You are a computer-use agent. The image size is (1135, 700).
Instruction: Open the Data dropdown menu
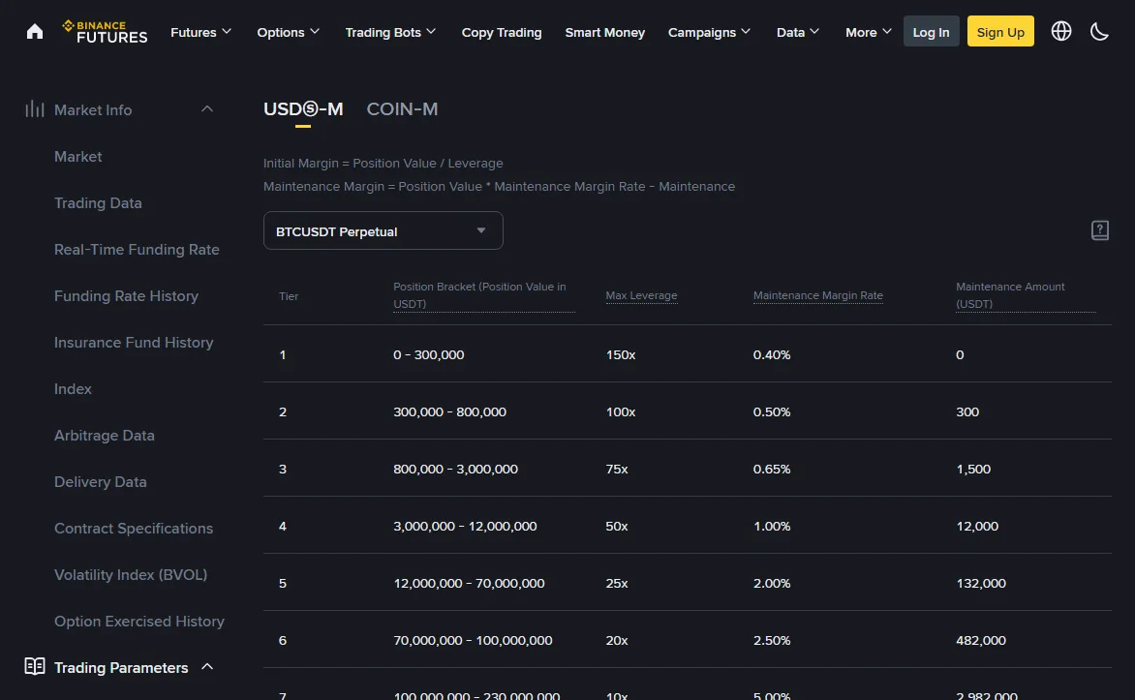point(798,32)
